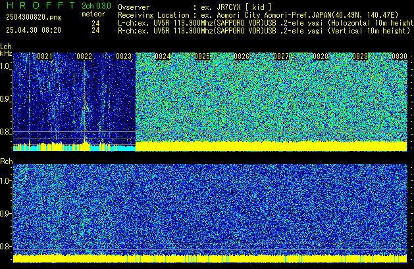Screen dimensions: 414x269
Task: Click the Rch 0.8 axis label
Action: click(5, 246)
